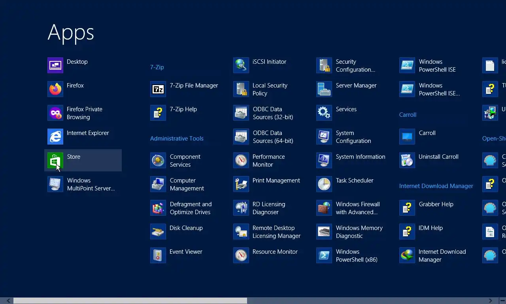Open the Event Viewer icon
The width and height of the screenshot is (506, 304).
158,255
